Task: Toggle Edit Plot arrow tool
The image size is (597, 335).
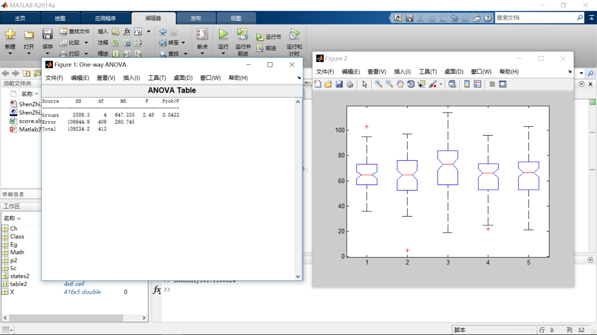Action: click(x=365, y=84)
